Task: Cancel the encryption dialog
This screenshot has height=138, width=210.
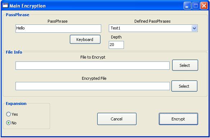Action: (x=117, y=119)
